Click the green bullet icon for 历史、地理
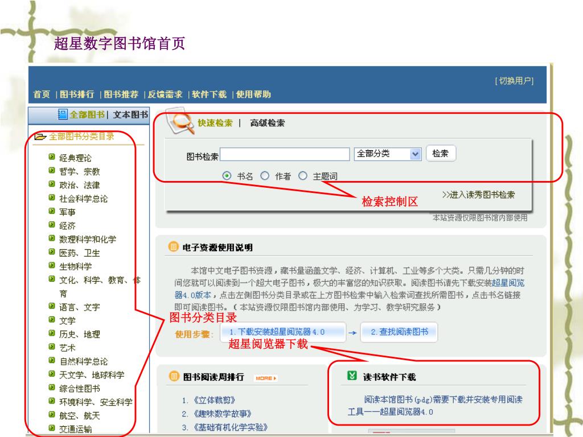Viewport: 583px width, 437px height. pyautogui.click(x=52, y=333)
